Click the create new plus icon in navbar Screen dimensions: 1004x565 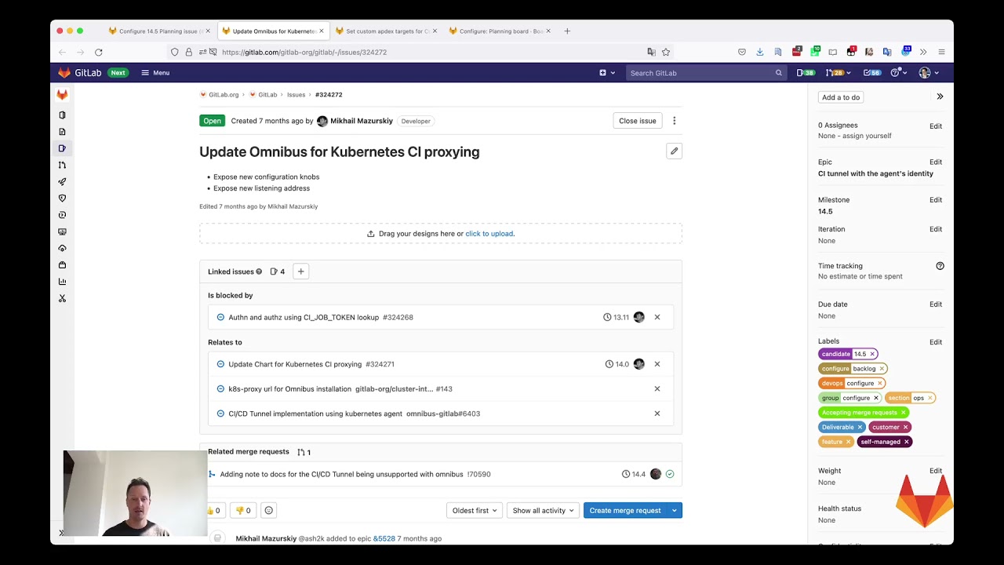pyautogui.click(x=606, y=72)
